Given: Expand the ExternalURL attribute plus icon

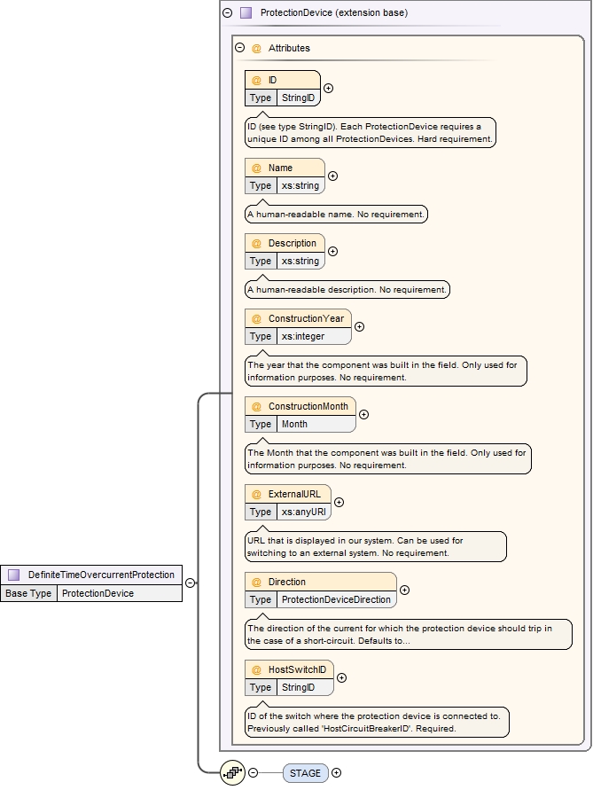Looking at the screenshot, I should pos(339,502).
